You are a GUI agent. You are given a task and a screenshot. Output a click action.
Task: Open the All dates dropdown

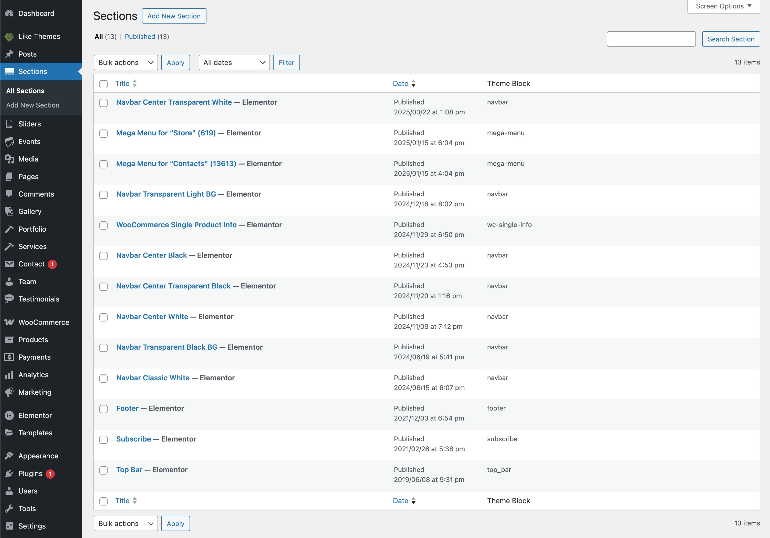coord(234,63)
